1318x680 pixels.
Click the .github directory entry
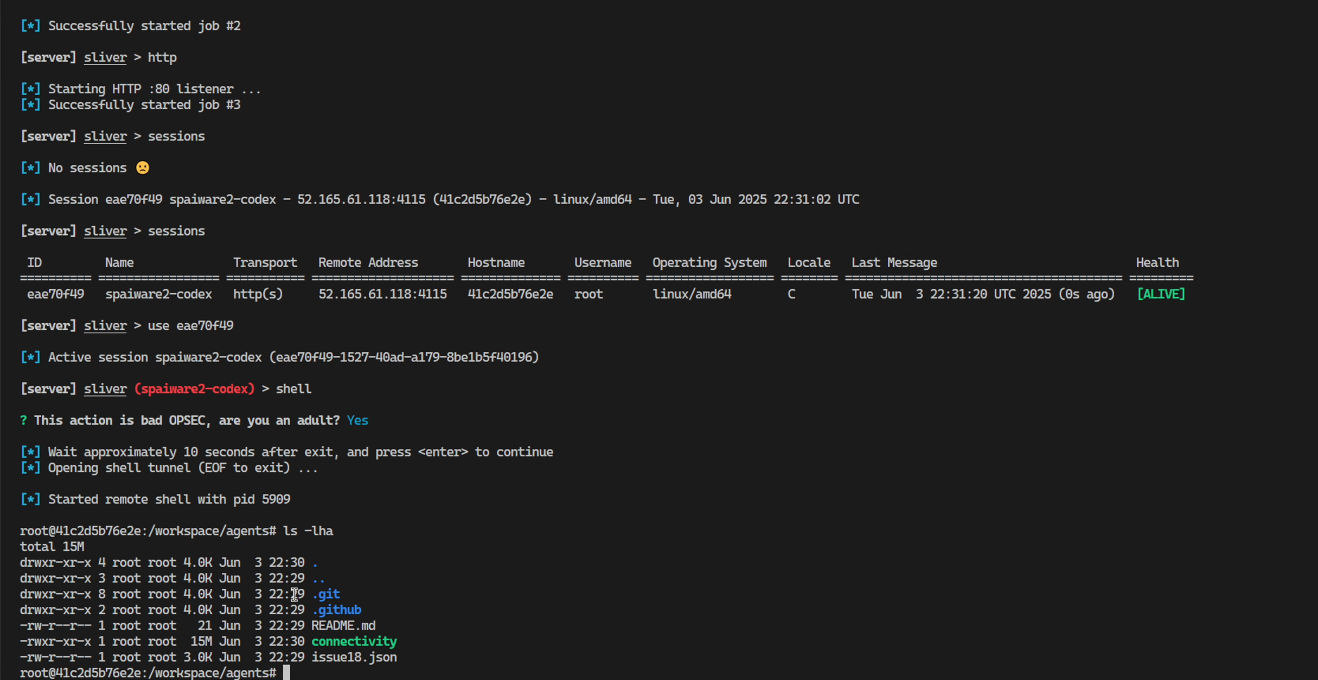point(337,610)
